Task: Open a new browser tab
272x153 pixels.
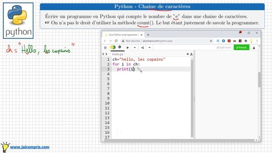Action: click(x=148, y=35)
